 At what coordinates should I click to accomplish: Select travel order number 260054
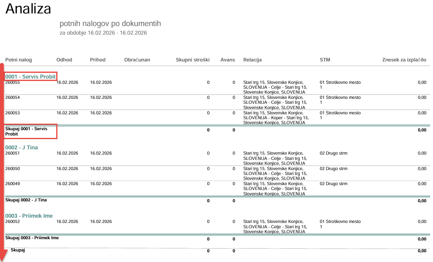pos(13,98)
